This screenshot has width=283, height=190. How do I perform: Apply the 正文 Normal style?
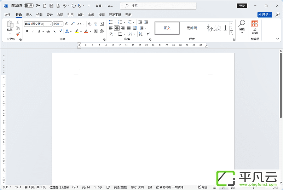(x=167, y=28)
